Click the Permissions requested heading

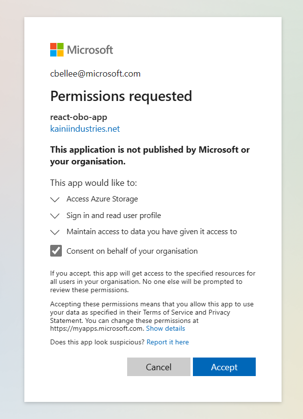point(121,96)
